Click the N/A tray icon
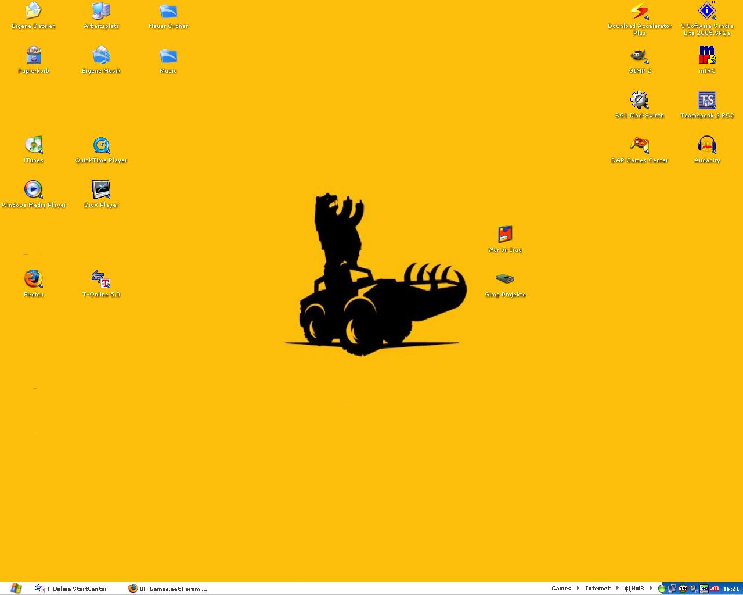This screenshot has height=595, width=743. (683, 589)
